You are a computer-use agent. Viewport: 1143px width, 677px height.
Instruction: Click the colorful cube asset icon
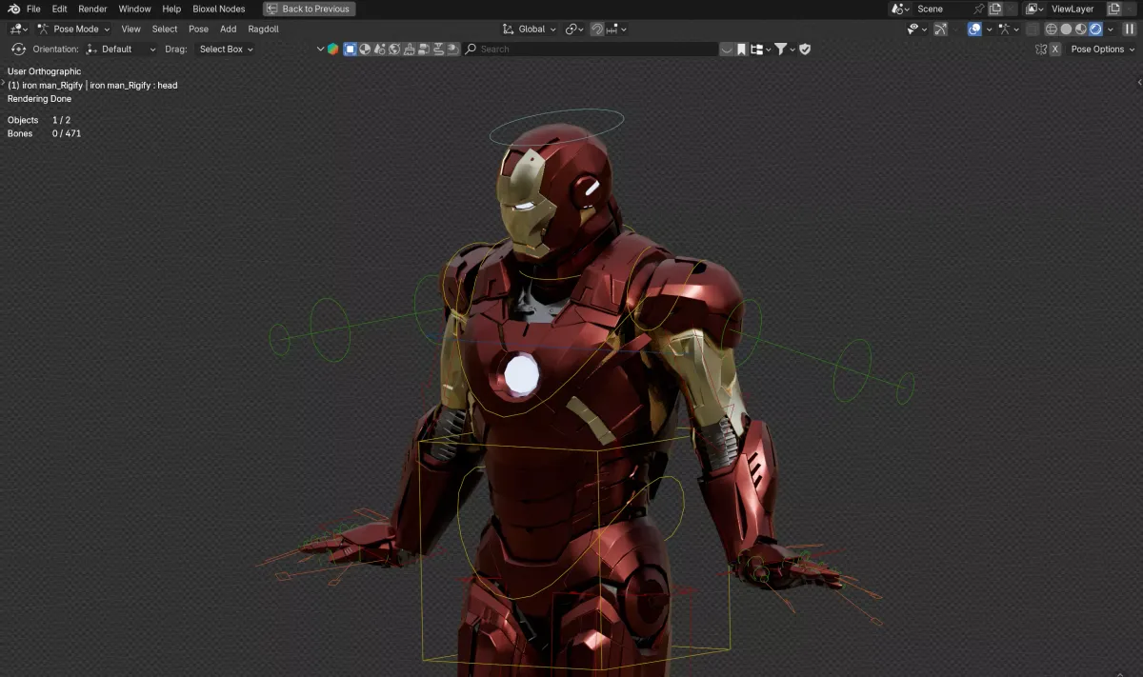[332, 49]
